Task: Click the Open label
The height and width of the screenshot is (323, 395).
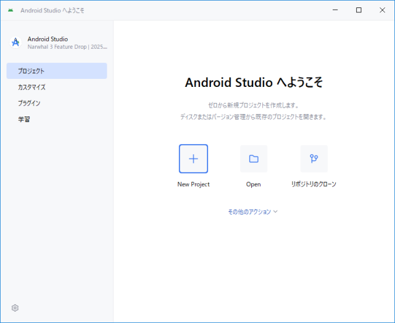Action: [x=254, y=184]
